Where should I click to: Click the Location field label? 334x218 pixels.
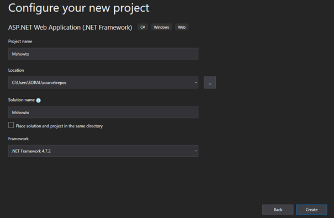click(x=16, y=70)
